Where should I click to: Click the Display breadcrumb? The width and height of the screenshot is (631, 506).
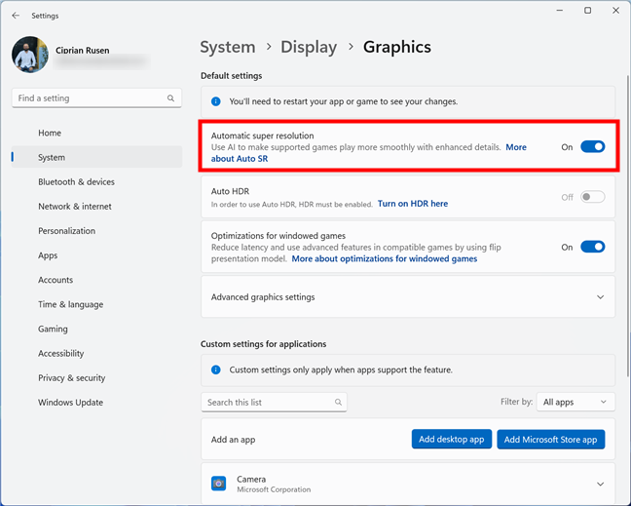click(309, 47)
